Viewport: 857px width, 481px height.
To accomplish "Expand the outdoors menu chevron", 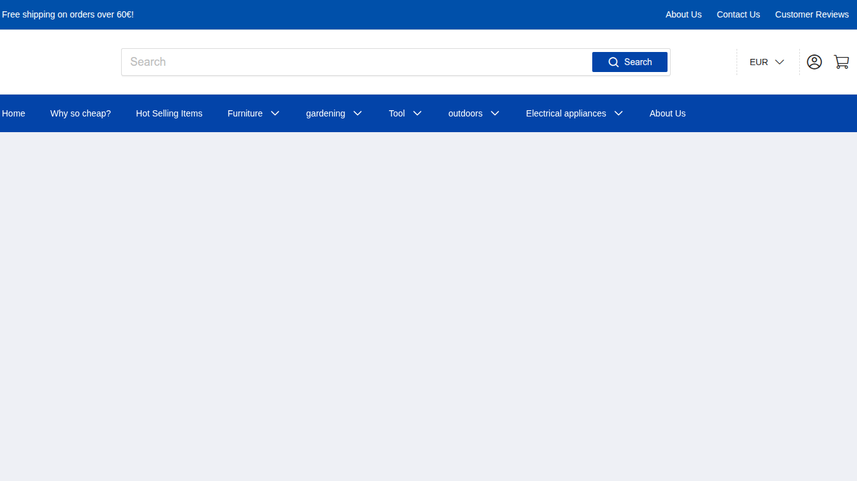I will pyautogui.click(x=495, y=113).
